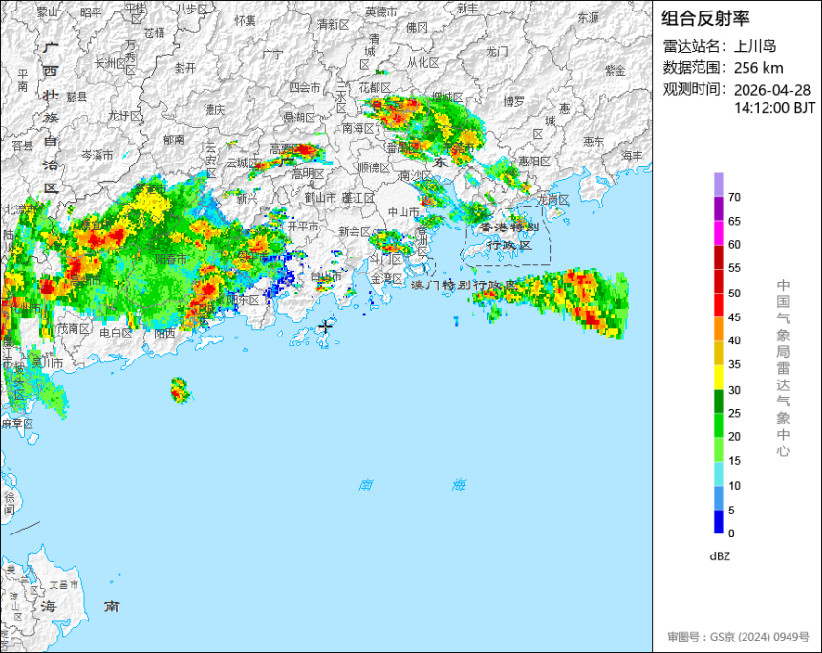Click the legend value 20
Screen dimensions: 822x653
click(734, 436)
